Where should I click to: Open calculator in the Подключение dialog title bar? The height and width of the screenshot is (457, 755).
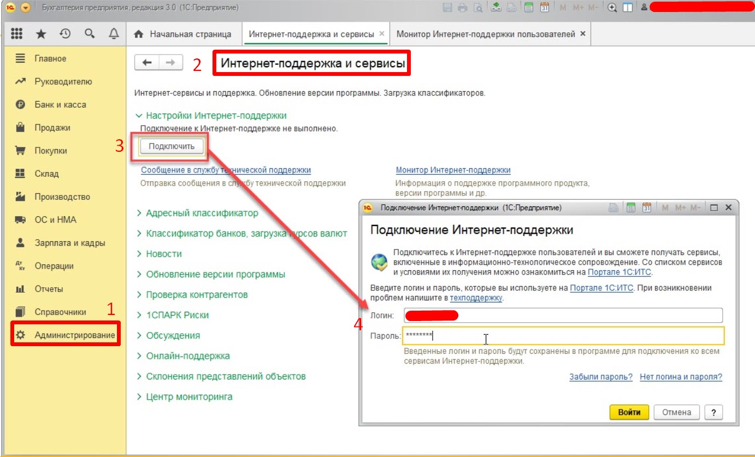pos(631,208)
